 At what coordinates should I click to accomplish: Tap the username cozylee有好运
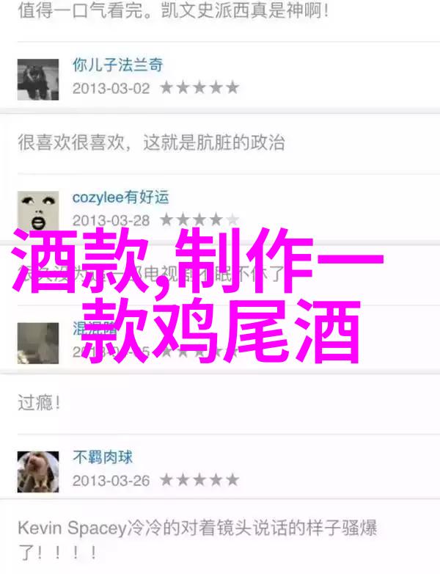[121, 197]
